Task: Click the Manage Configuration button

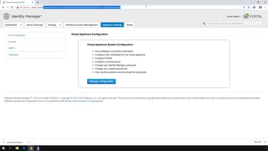Action: (101, 81)
